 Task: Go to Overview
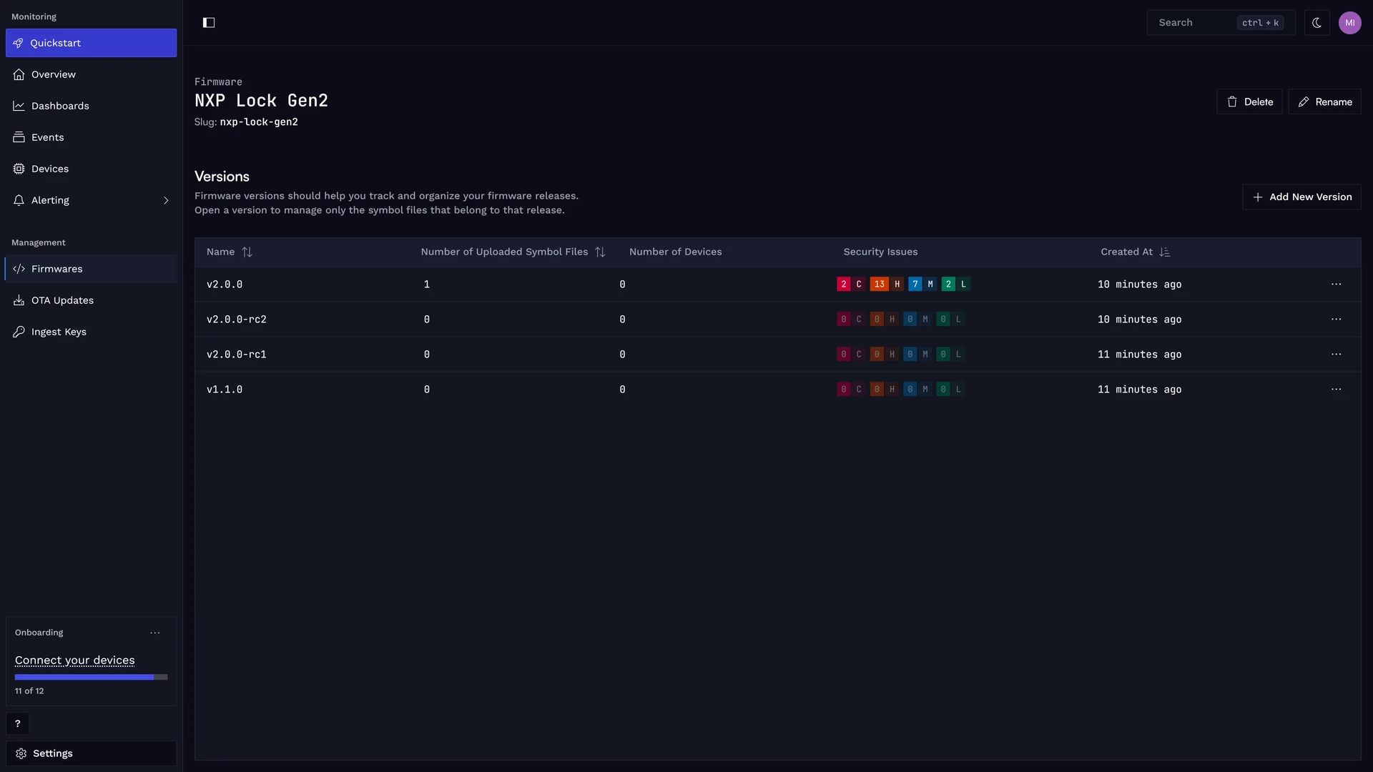pyautogui.click(x=91, y=74)
